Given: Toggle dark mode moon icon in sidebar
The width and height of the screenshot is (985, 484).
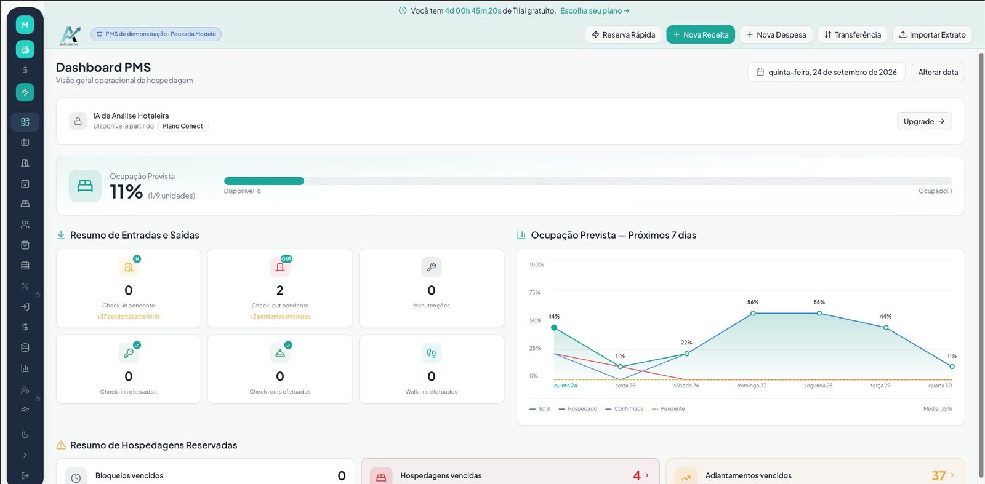Looking at the screenshot, I should click(x=25, y=435).
